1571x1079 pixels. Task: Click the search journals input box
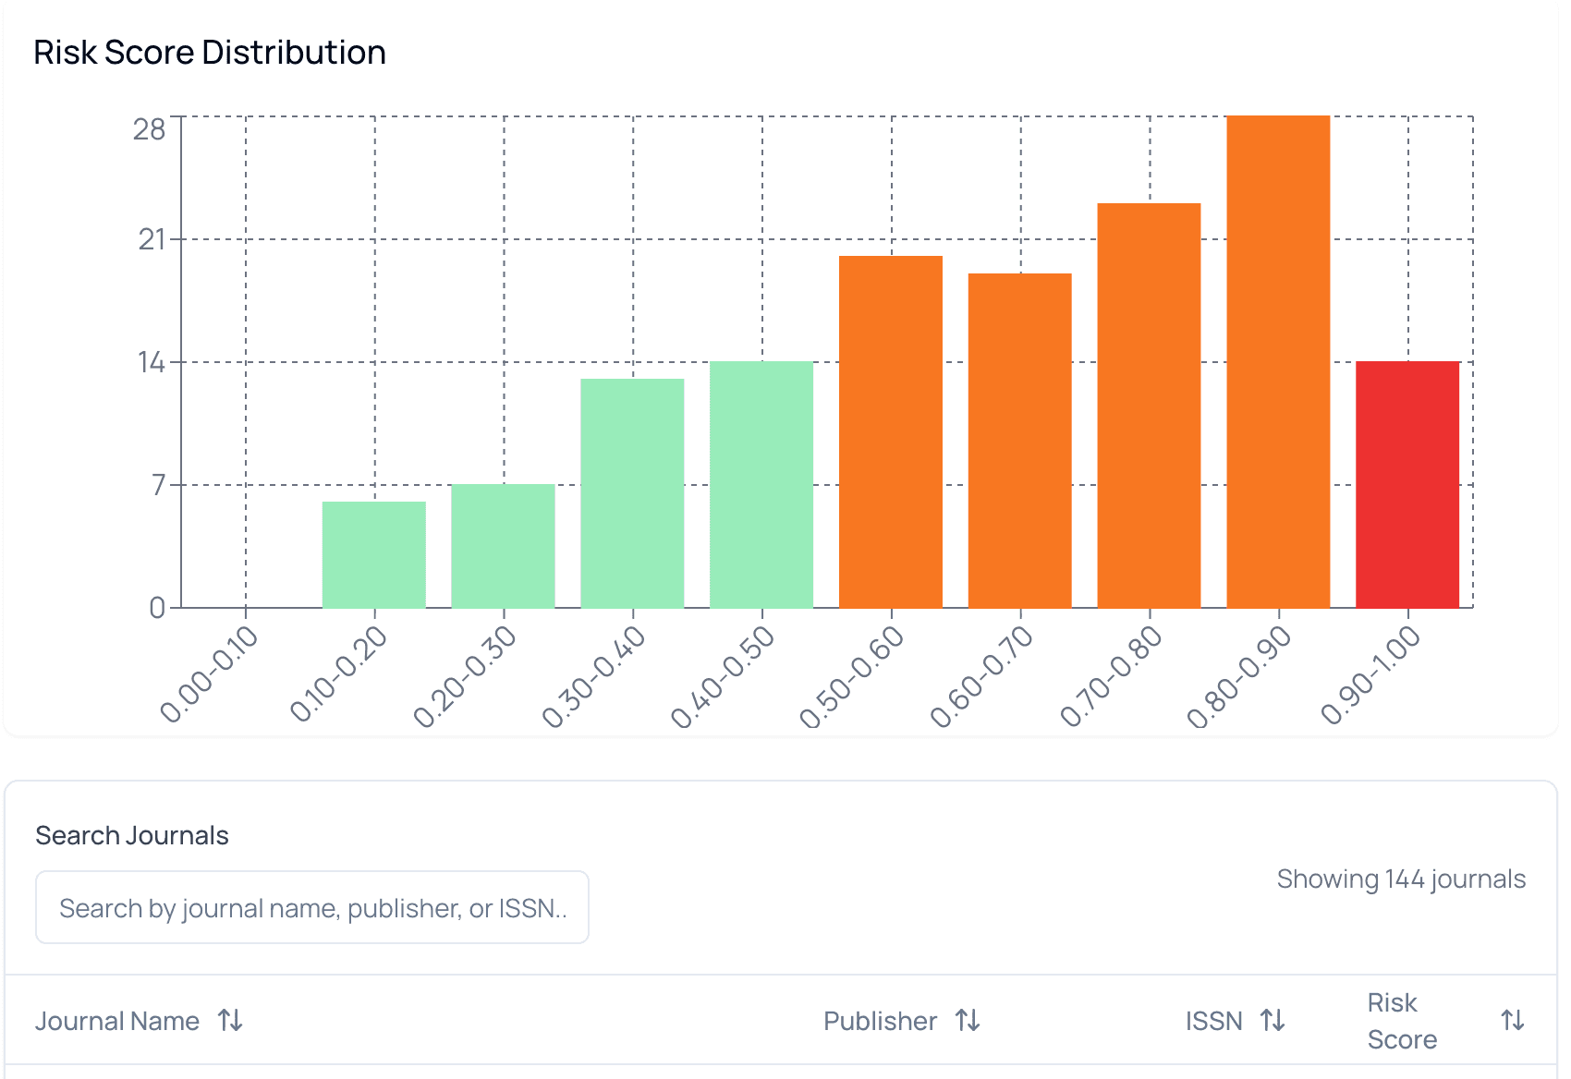pyautogui.click(x=312, y=906)
